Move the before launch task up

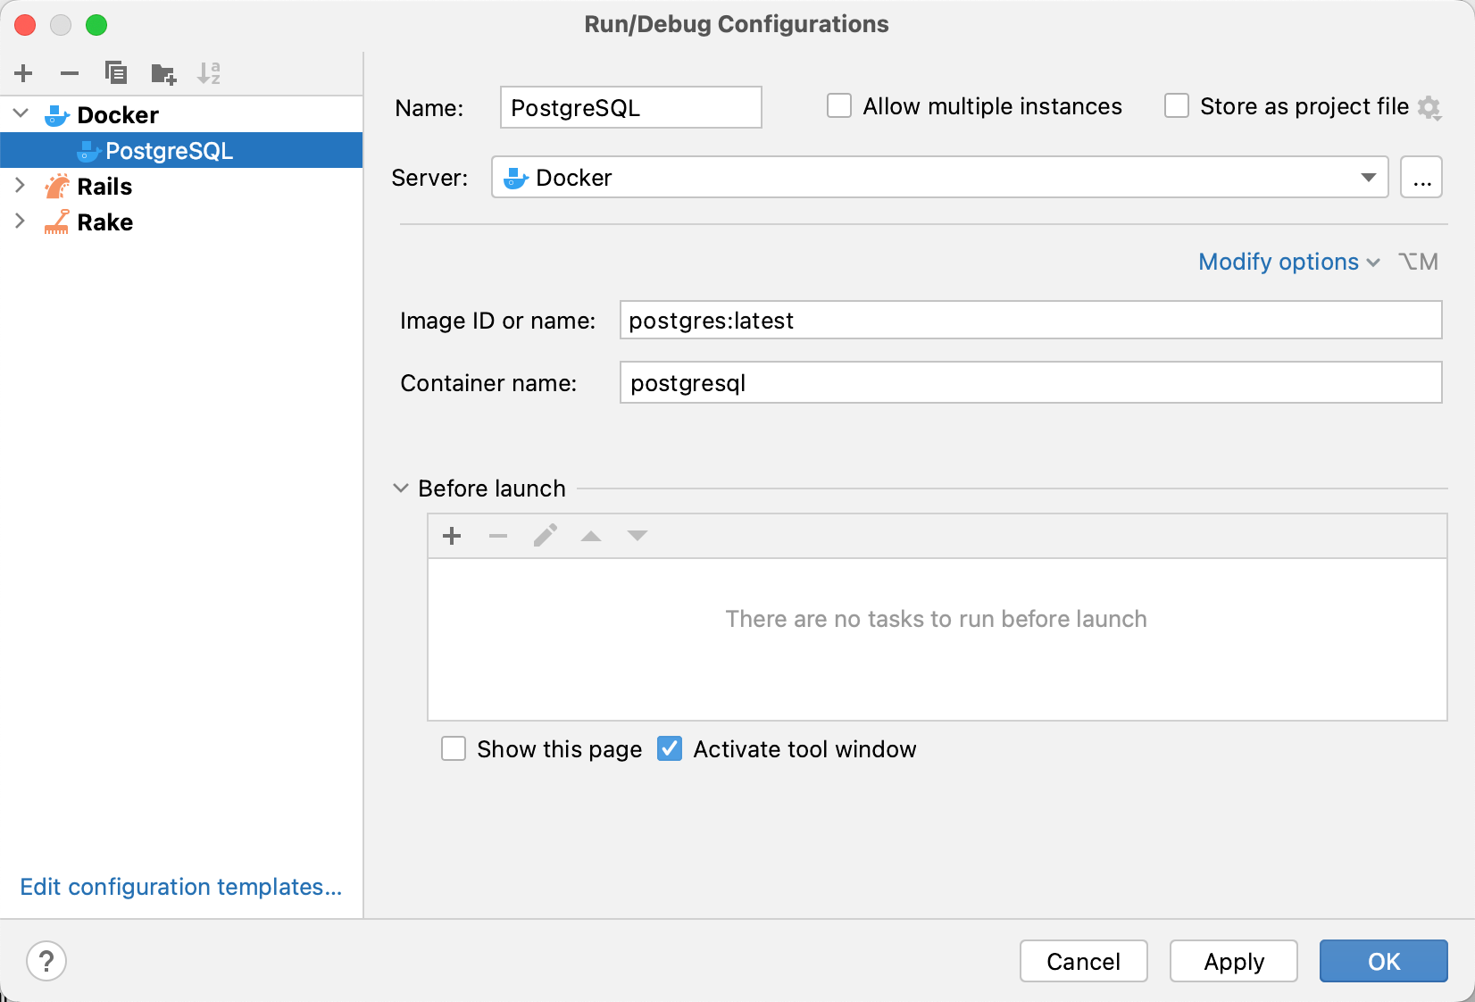(x=591, y=536)
